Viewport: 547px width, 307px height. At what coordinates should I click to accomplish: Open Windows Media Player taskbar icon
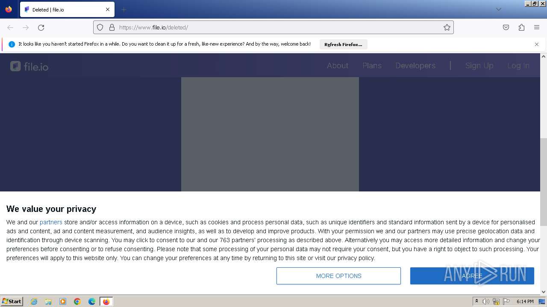point(63,301)
